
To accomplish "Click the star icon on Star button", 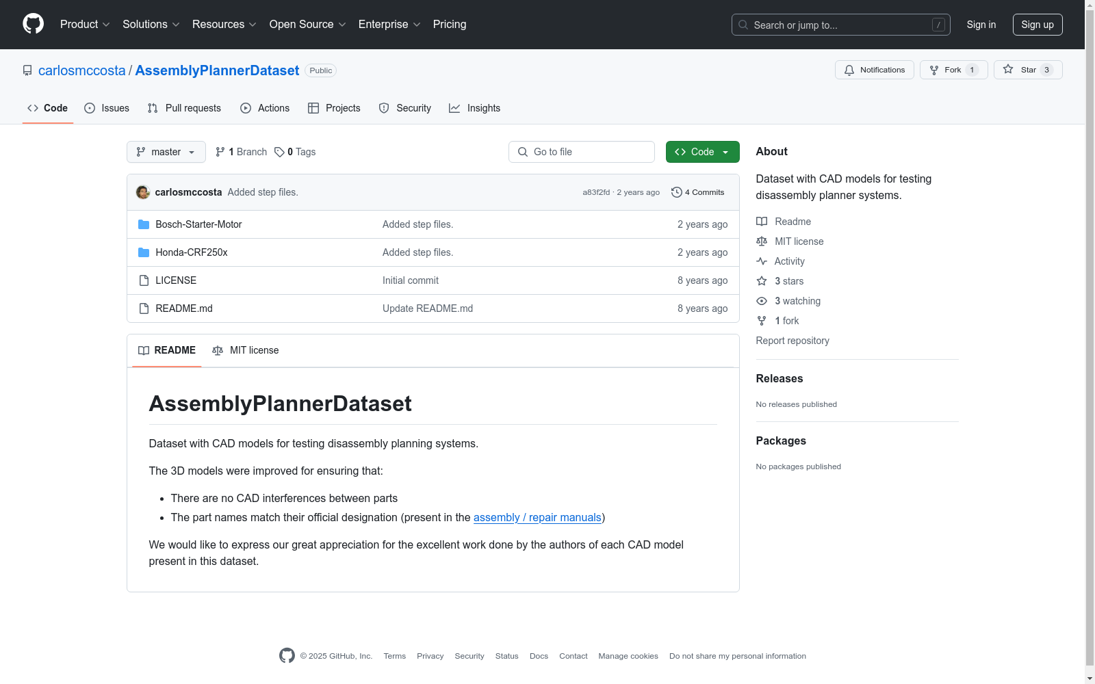I will pyautogui.click(x=1008, y=70).
